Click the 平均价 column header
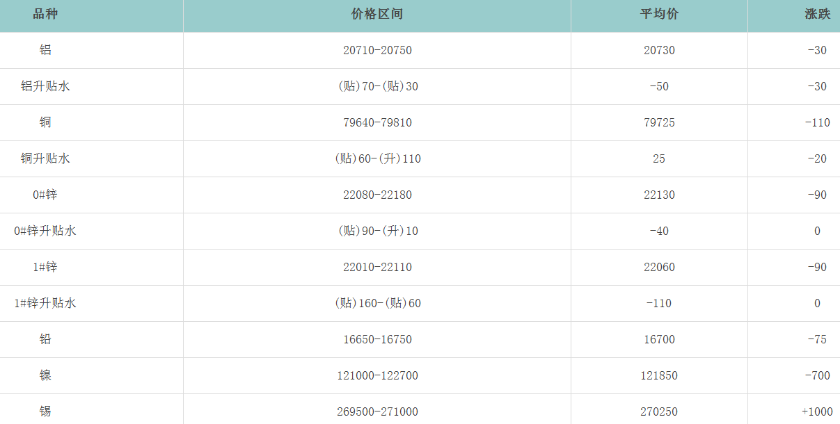 point(659,15)
